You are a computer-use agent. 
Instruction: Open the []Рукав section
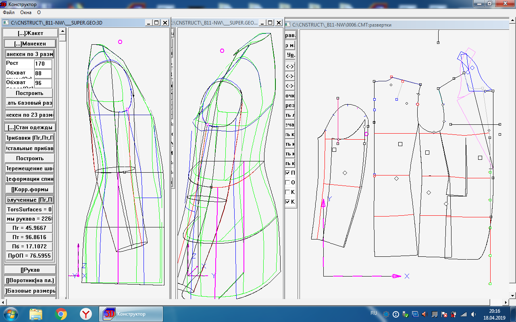tap(30, 270)
